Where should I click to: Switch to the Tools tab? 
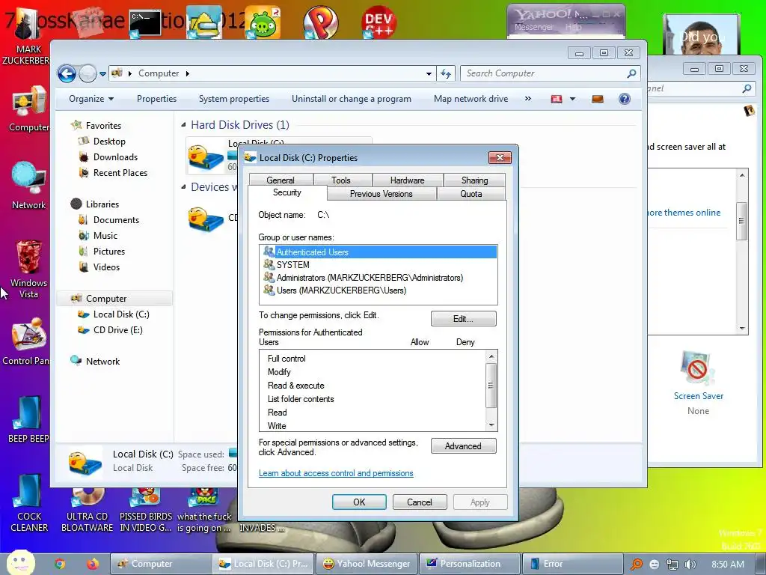click(341, 180)
